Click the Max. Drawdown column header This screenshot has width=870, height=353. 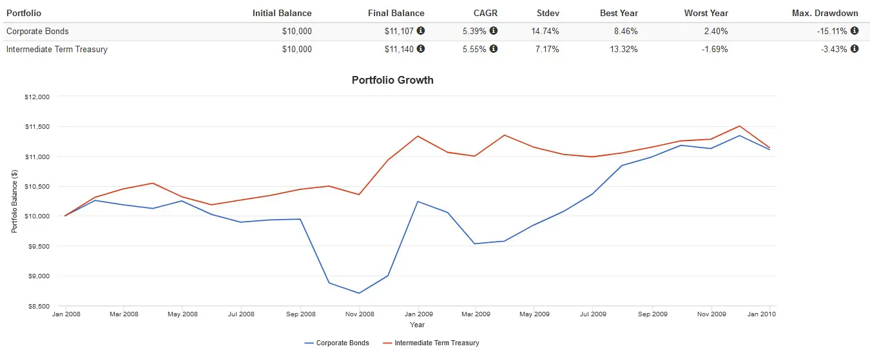coord(825,13)
